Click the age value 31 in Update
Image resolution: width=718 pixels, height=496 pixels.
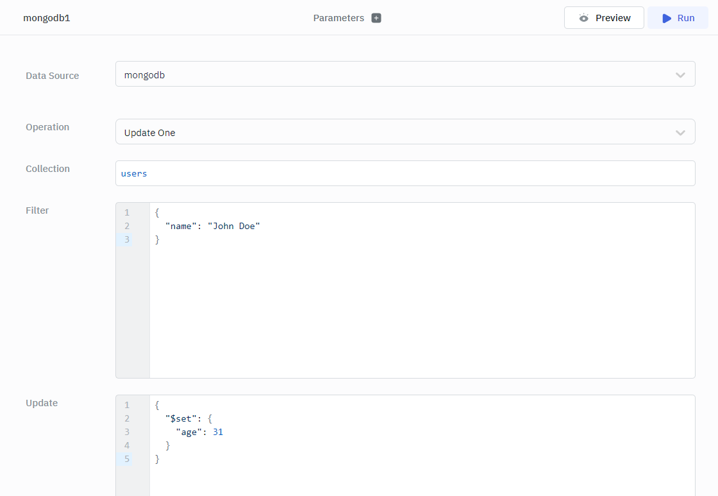[x=218, y=432]
